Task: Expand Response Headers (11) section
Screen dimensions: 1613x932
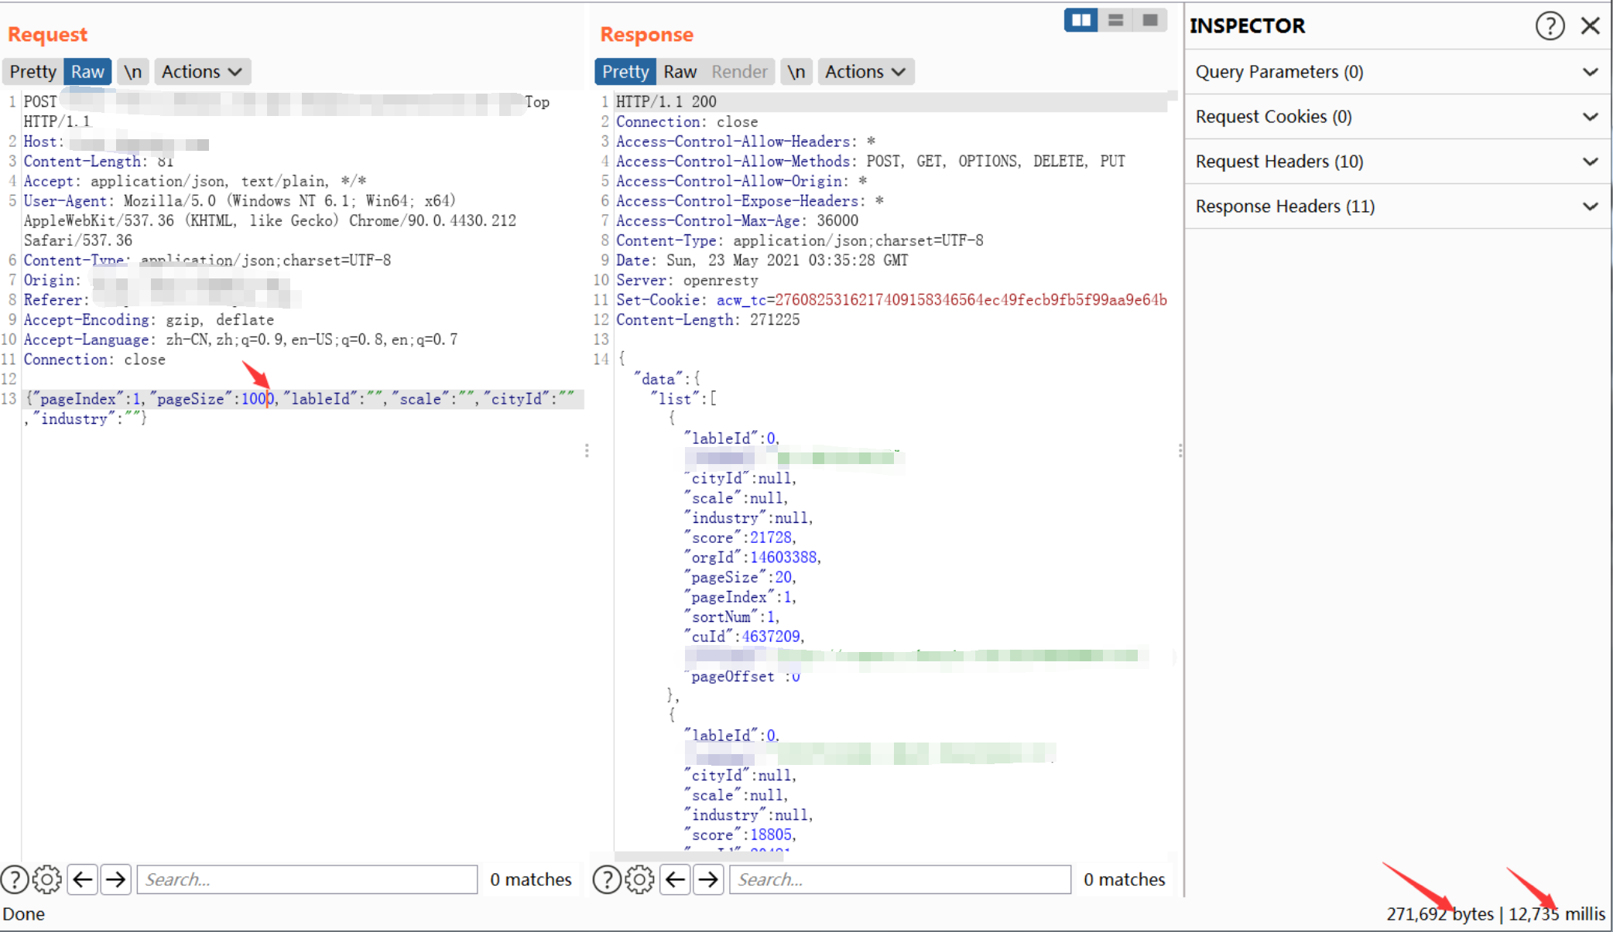Action: coord(1397,207)
